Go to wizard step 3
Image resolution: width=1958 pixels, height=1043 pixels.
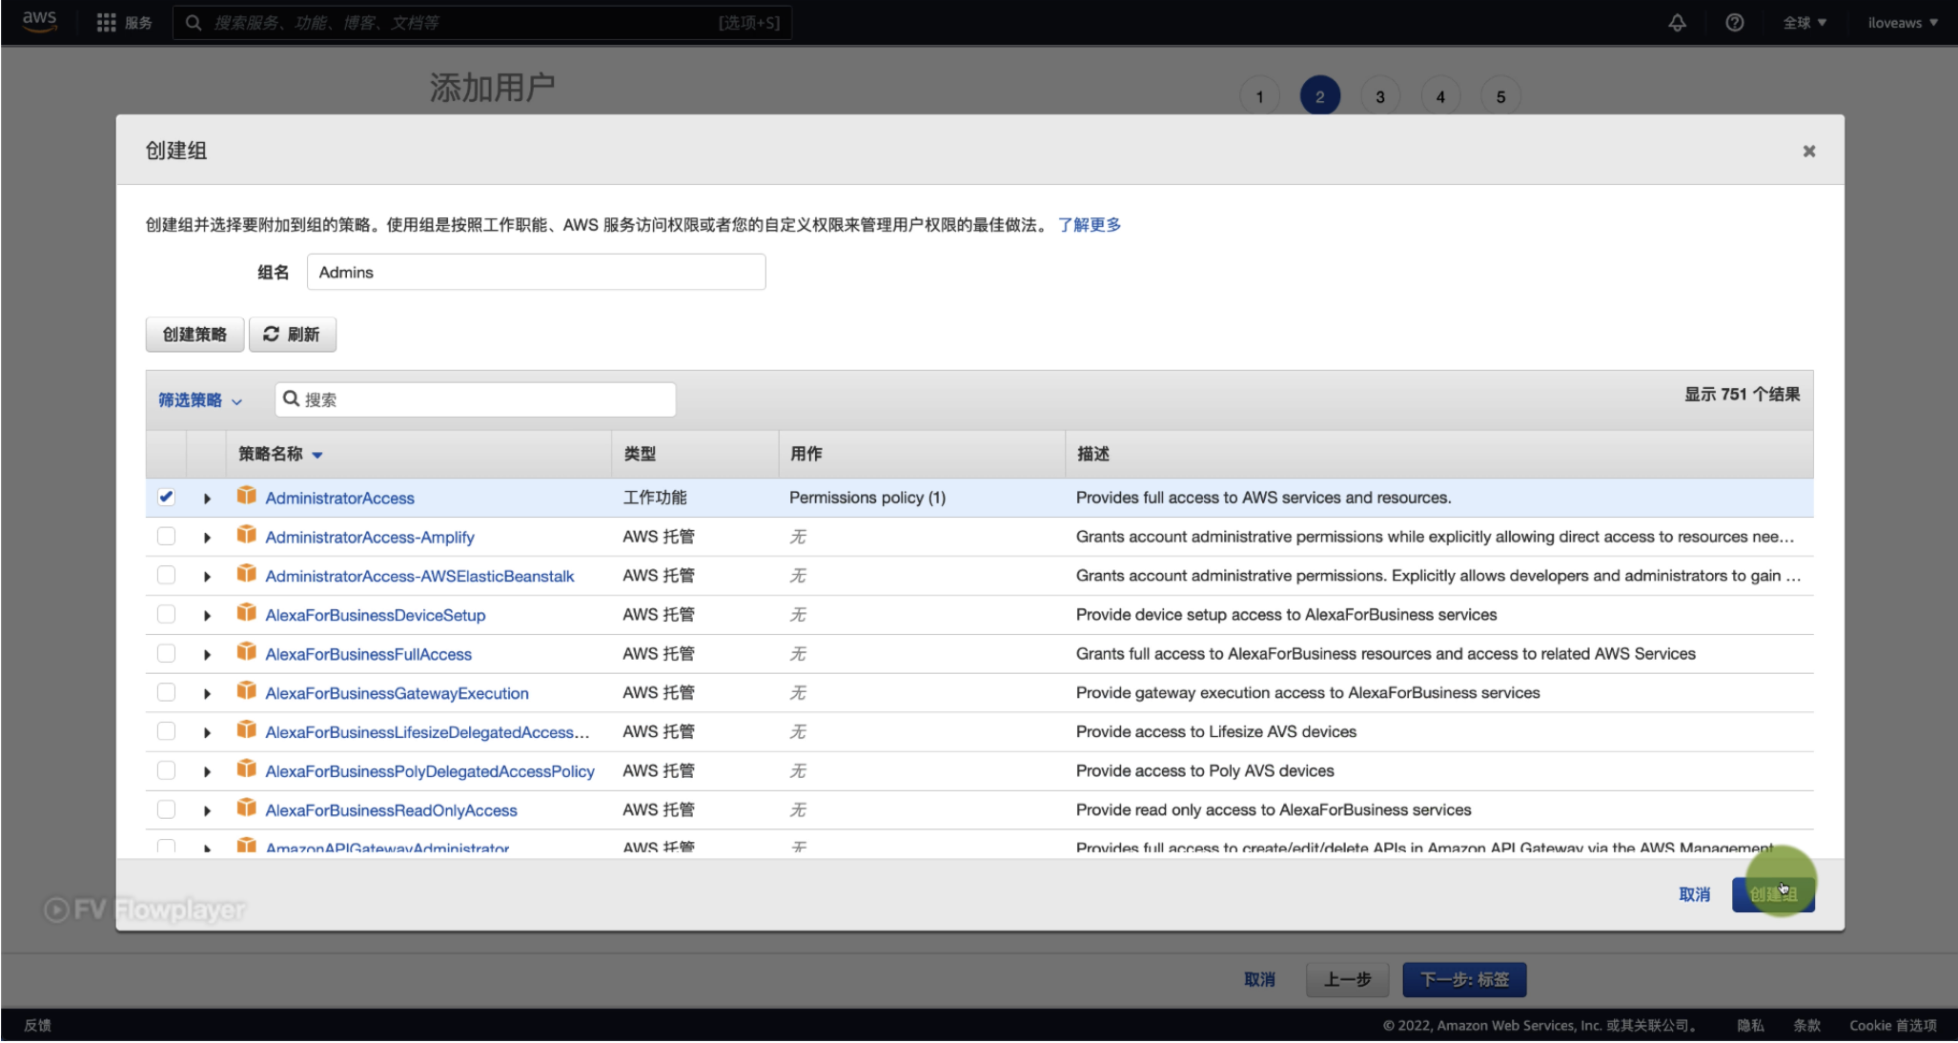[x=1379, y=96]
